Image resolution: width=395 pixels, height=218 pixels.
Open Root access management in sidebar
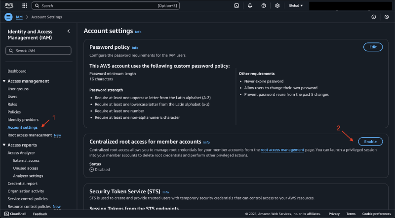(30, 135)
